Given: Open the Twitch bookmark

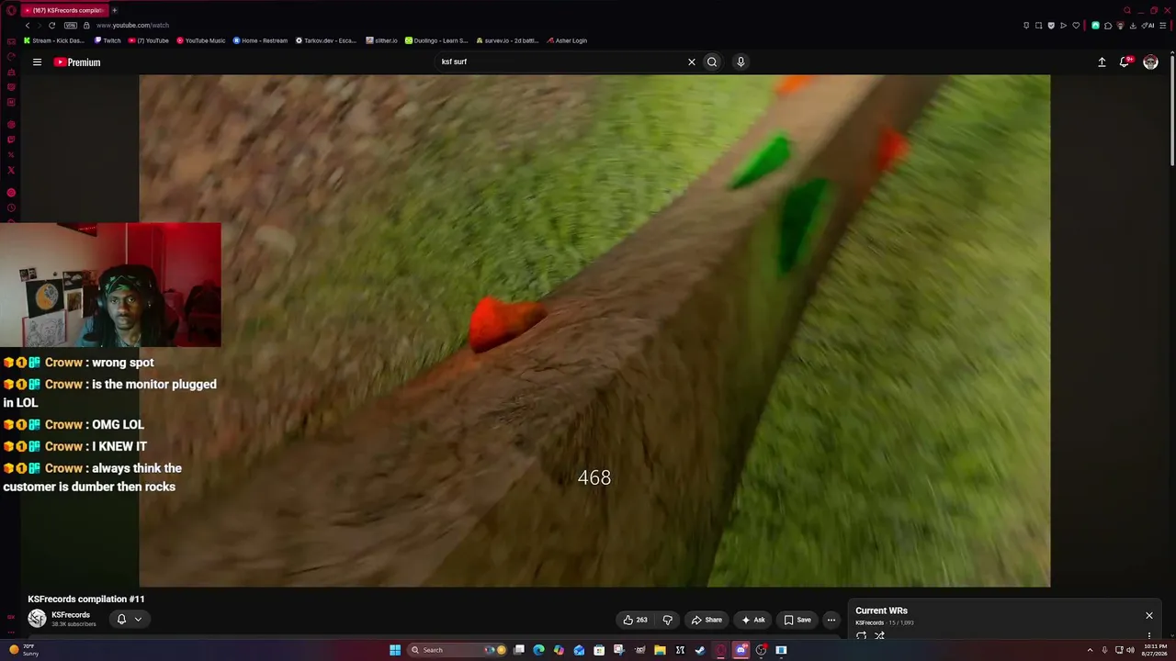Looking at the screenshot, I should [x=107, y=40].
